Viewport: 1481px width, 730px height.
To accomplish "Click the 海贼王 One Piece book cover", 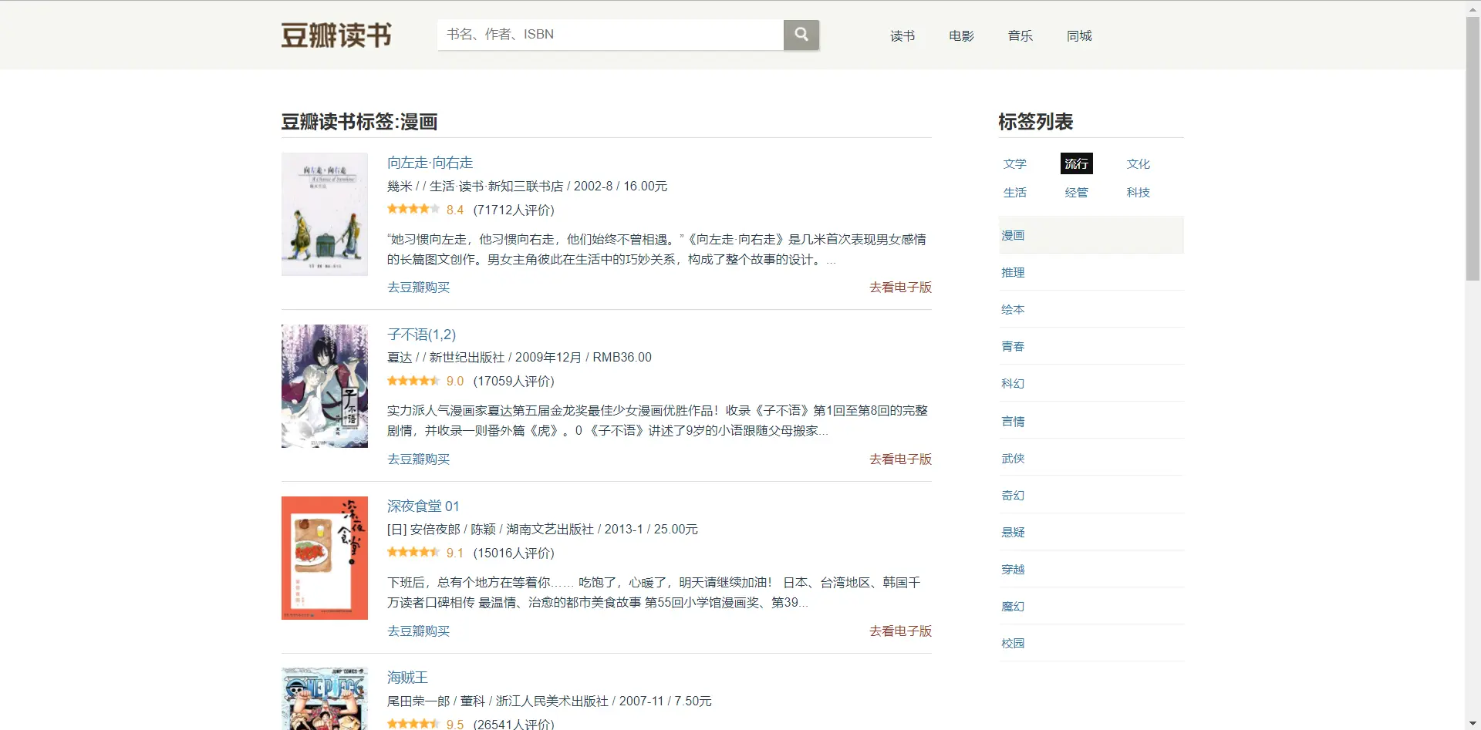I will [x=325, y=698].
